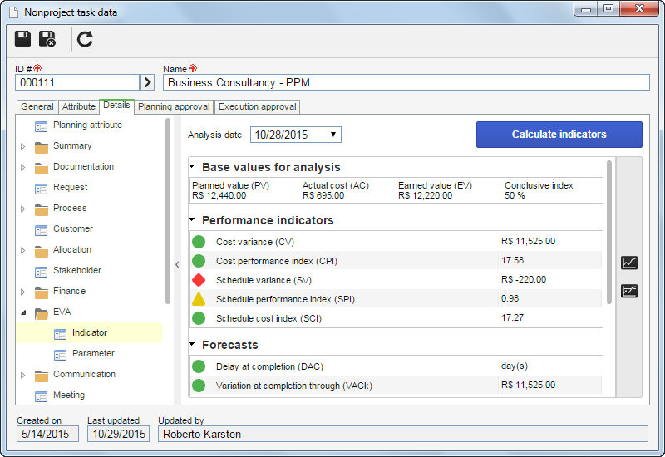
Task: Select Parameter in the EVA tree
Action: click(93, 354)
